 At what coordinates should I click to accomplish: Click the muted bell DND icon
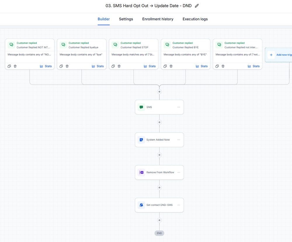[x=141, y=205]
